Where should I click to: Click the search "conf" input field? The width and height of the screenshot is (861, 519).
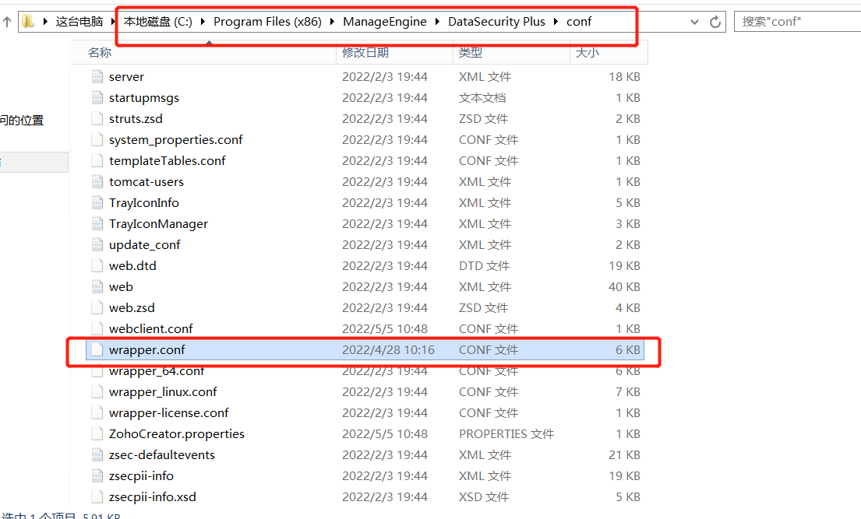coord(797,22)
